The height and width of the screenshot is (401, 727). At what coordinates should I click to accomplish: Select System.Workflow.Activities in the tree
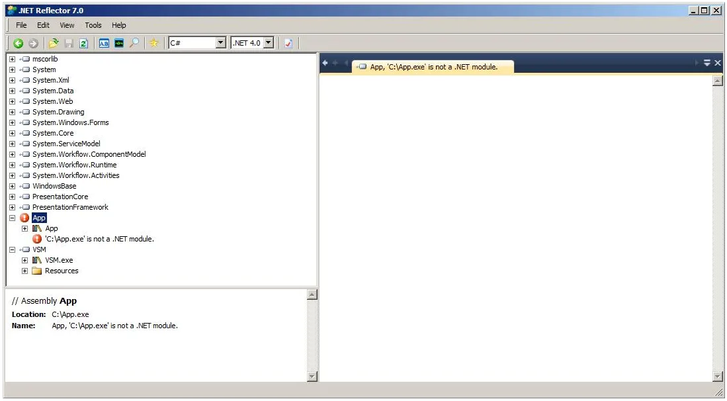pos(76,176)
